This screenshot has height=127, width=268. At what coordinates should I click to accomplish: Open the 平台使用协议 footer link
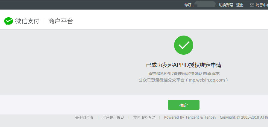click(113, 117)
